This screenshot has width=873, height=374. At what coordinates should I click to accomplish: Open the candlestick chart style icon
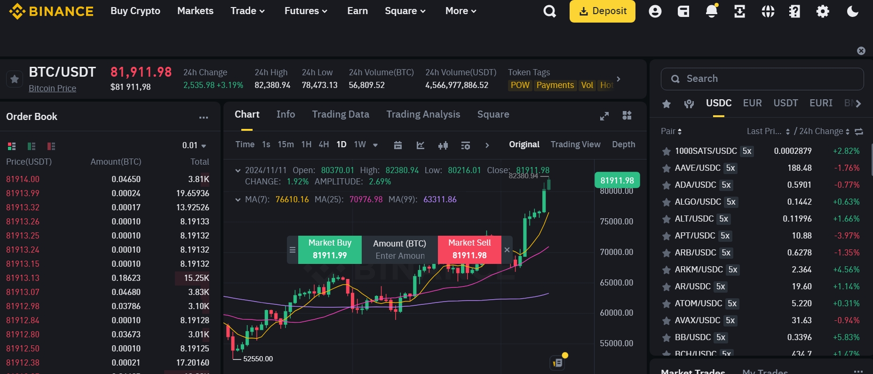tap(443, 145)
